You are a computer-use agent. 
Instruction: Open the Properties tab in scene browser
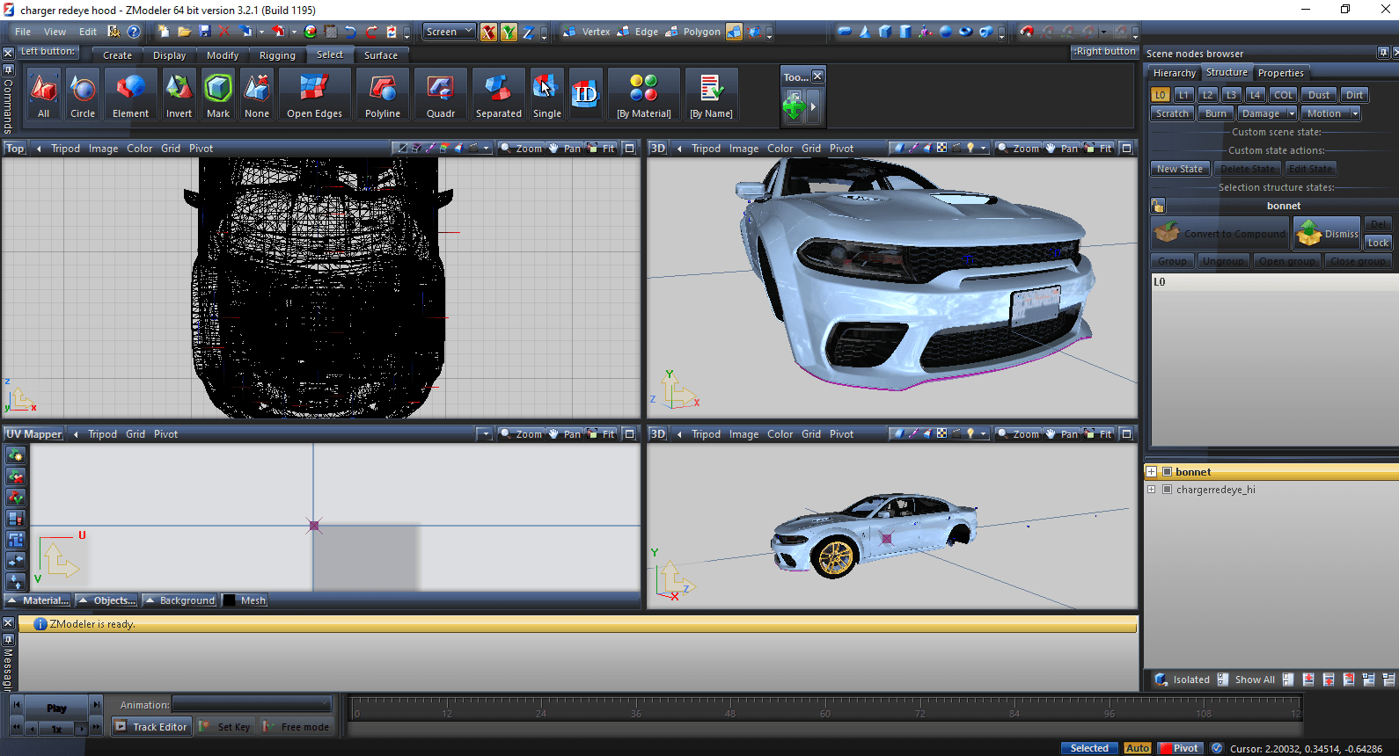pos(1280,73)
